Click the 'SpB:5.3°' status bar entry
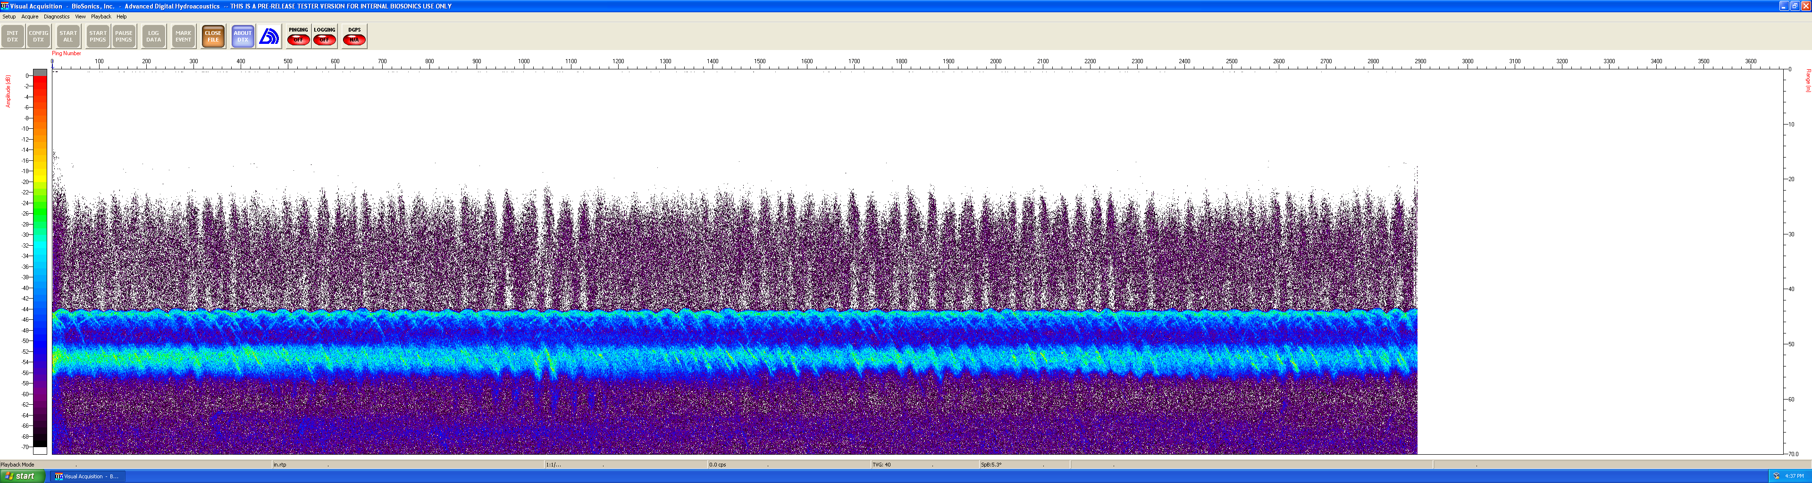 (991, 465)
